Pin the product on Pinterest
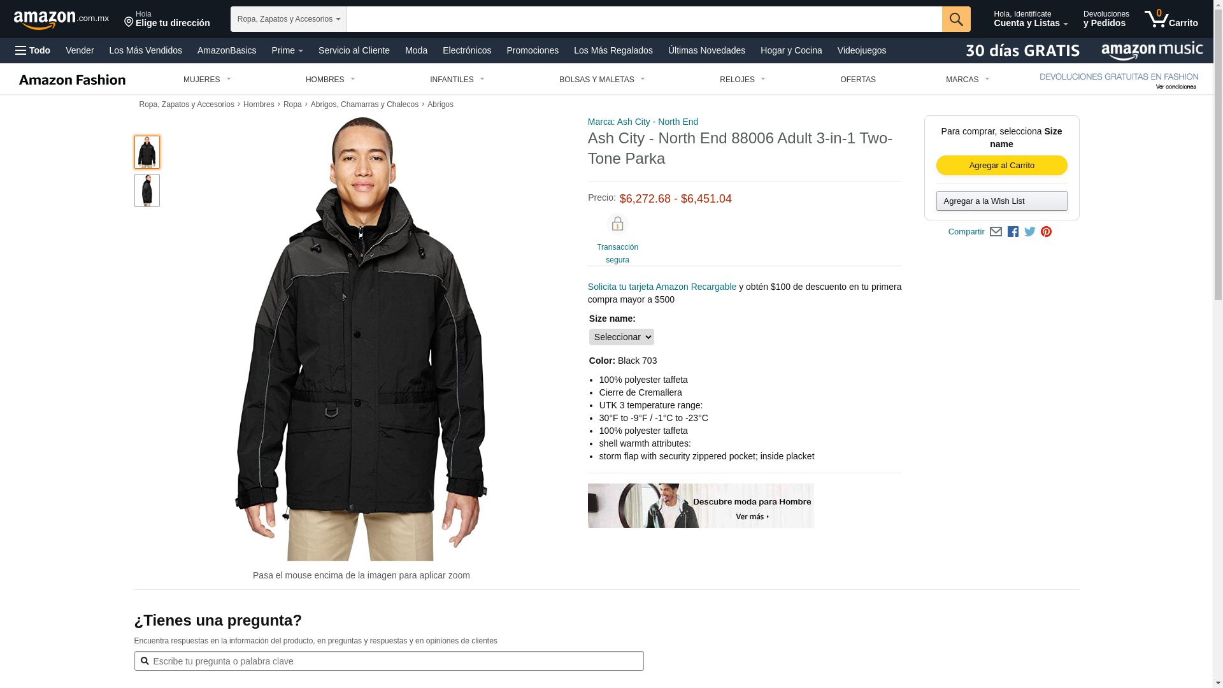This screenshot has height=688, width=1223. 1046,232
